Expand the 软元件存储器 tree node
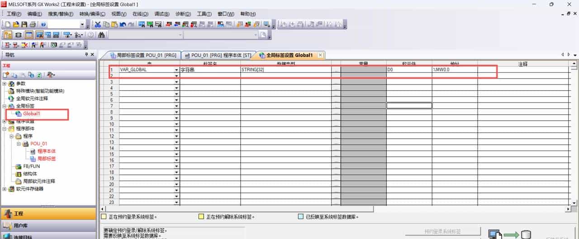 coord(5,188)
